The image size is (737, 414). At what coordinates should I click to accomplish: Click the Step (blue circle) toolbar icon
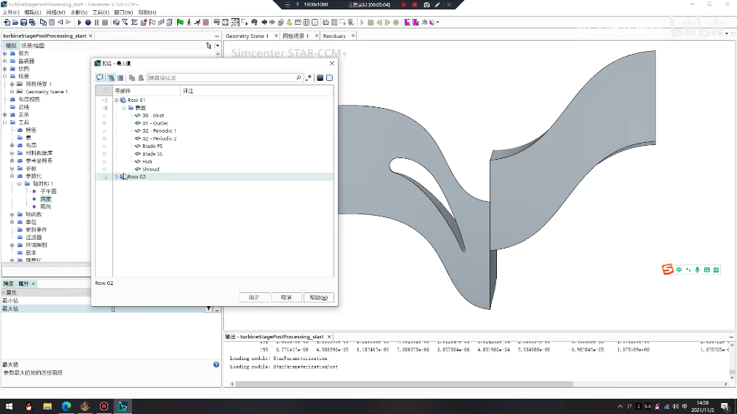88,22
